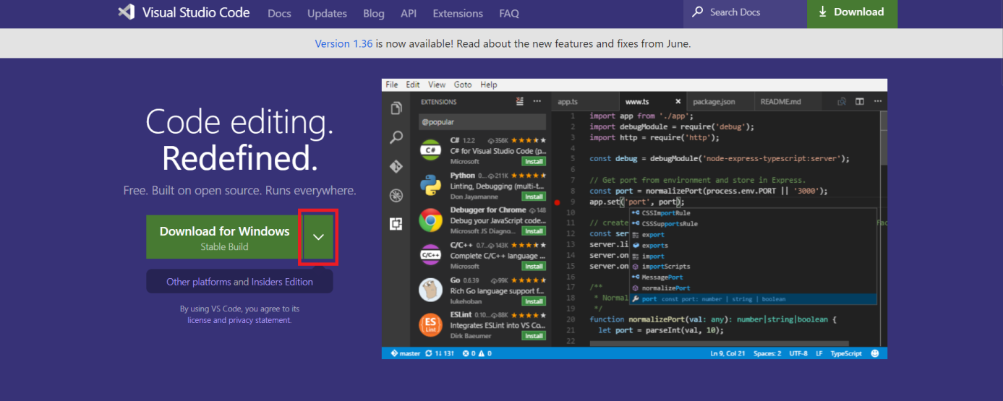Screen dimensions: 1003x401
Task: Open the Insiders Edition link
Action: [x=282, y=282]
